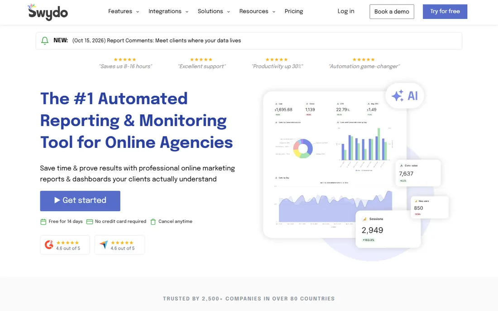
Task: Click the Capterra rating badge
Action: [120, 245]
